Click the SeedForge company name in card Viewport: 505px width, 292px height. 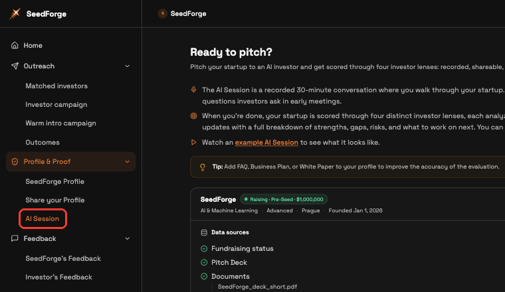click(x=218, y=199)
